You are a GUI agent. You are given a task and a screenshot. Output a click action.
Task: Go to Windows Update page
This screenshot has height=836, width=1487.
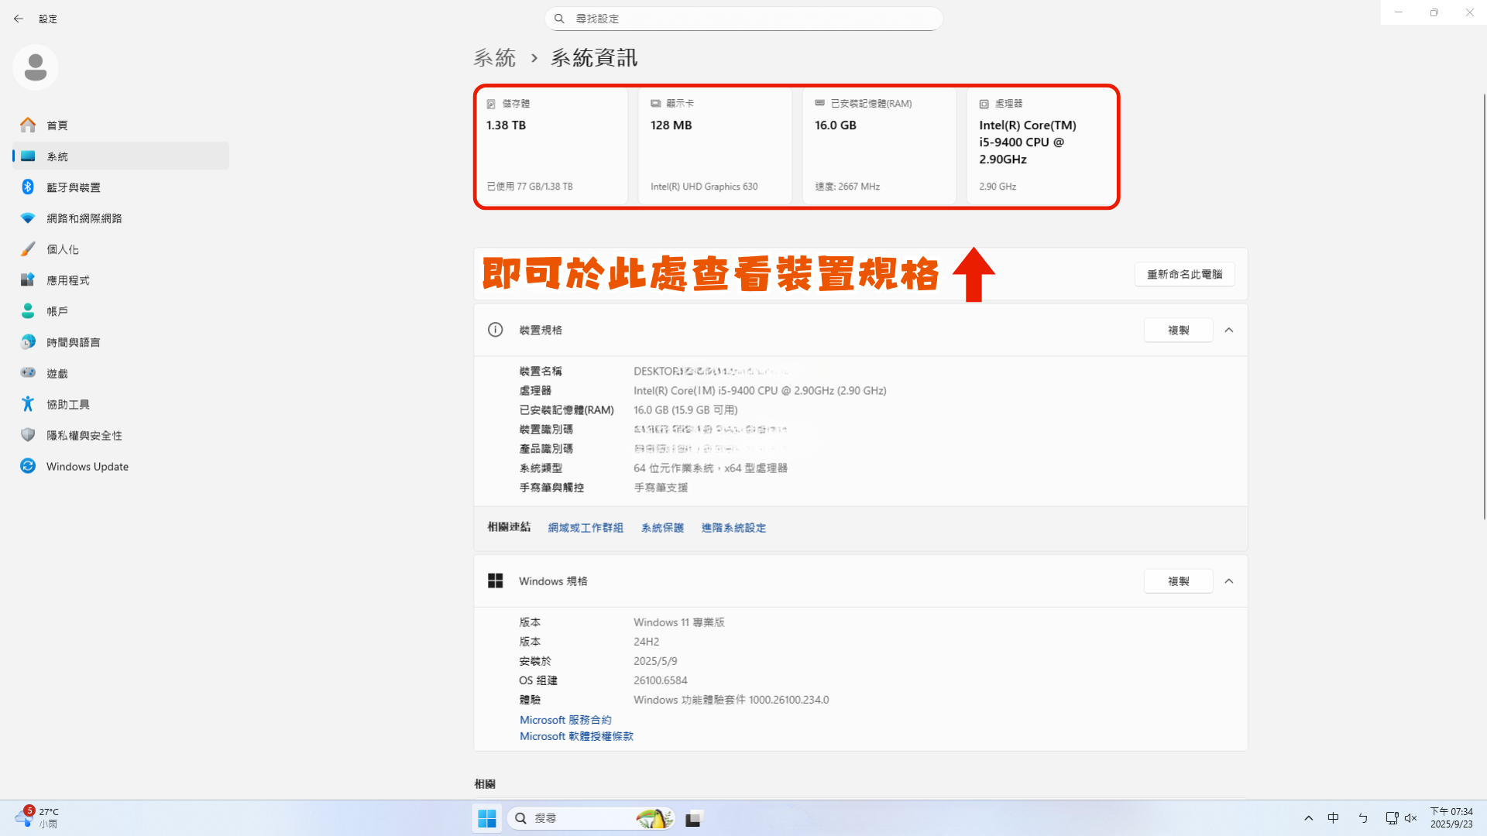87,466
